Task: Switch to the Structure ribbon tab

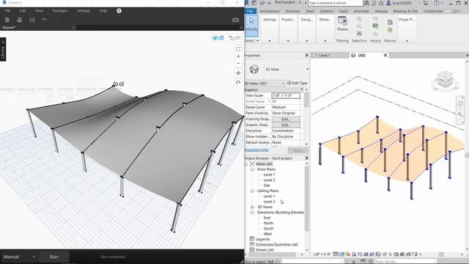Action: [x=292, y=11]
